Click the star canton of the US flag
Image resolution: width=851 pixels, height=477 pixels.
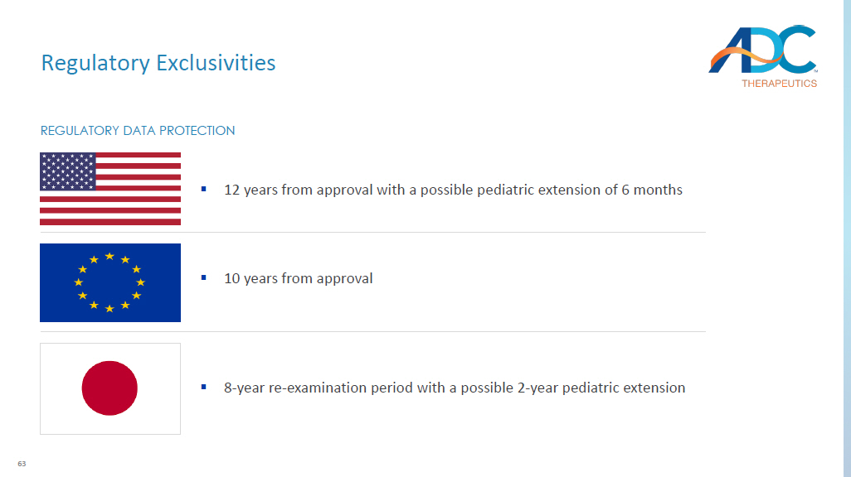(68, 171)
